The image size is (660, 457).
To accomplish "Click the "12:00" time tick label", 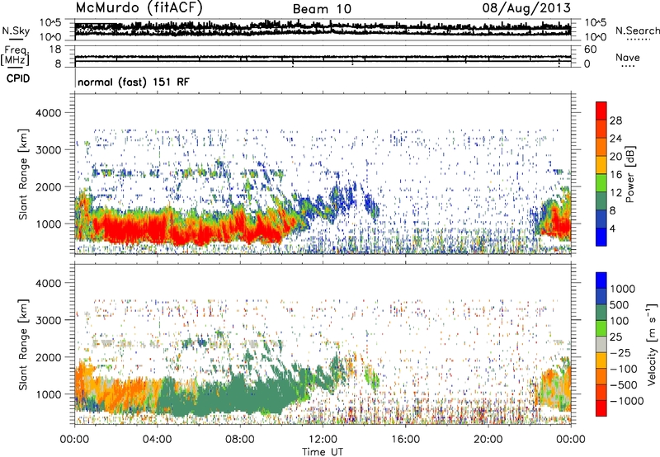I will coord(323,440).
